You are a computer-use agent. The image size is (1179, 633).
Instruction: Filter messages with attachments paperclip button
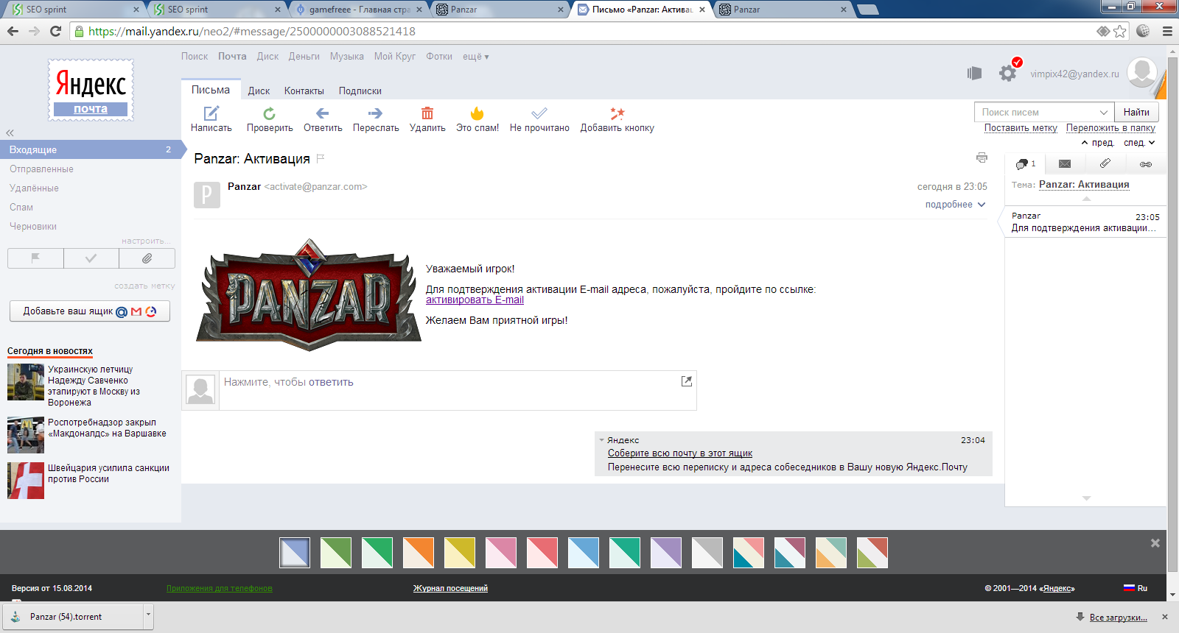147,258
